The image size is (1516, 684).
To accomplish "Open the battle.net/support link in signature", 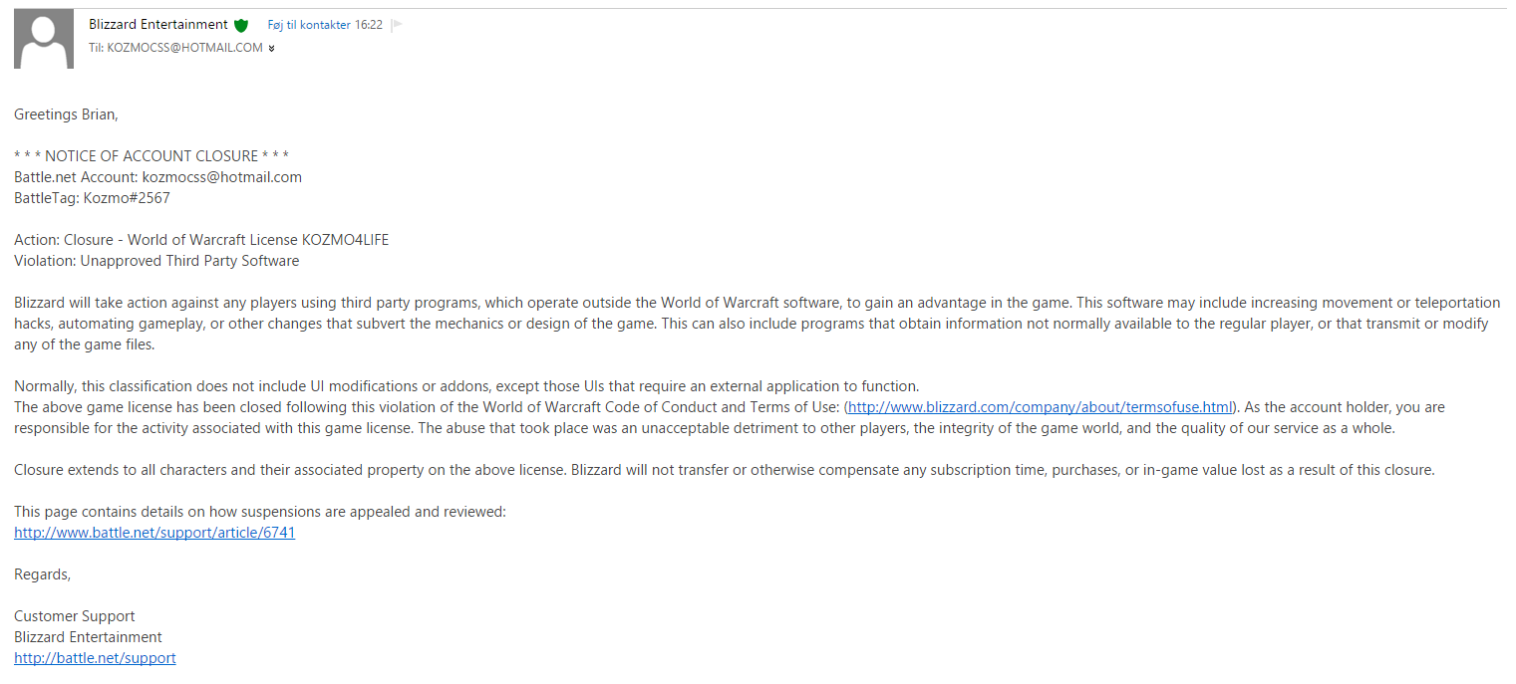I will [95, 658].
